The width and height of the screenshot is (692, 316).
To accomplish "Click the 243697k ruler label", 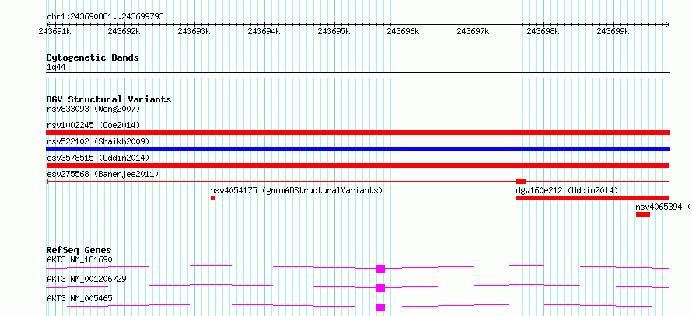I will [x=474, y=31].
